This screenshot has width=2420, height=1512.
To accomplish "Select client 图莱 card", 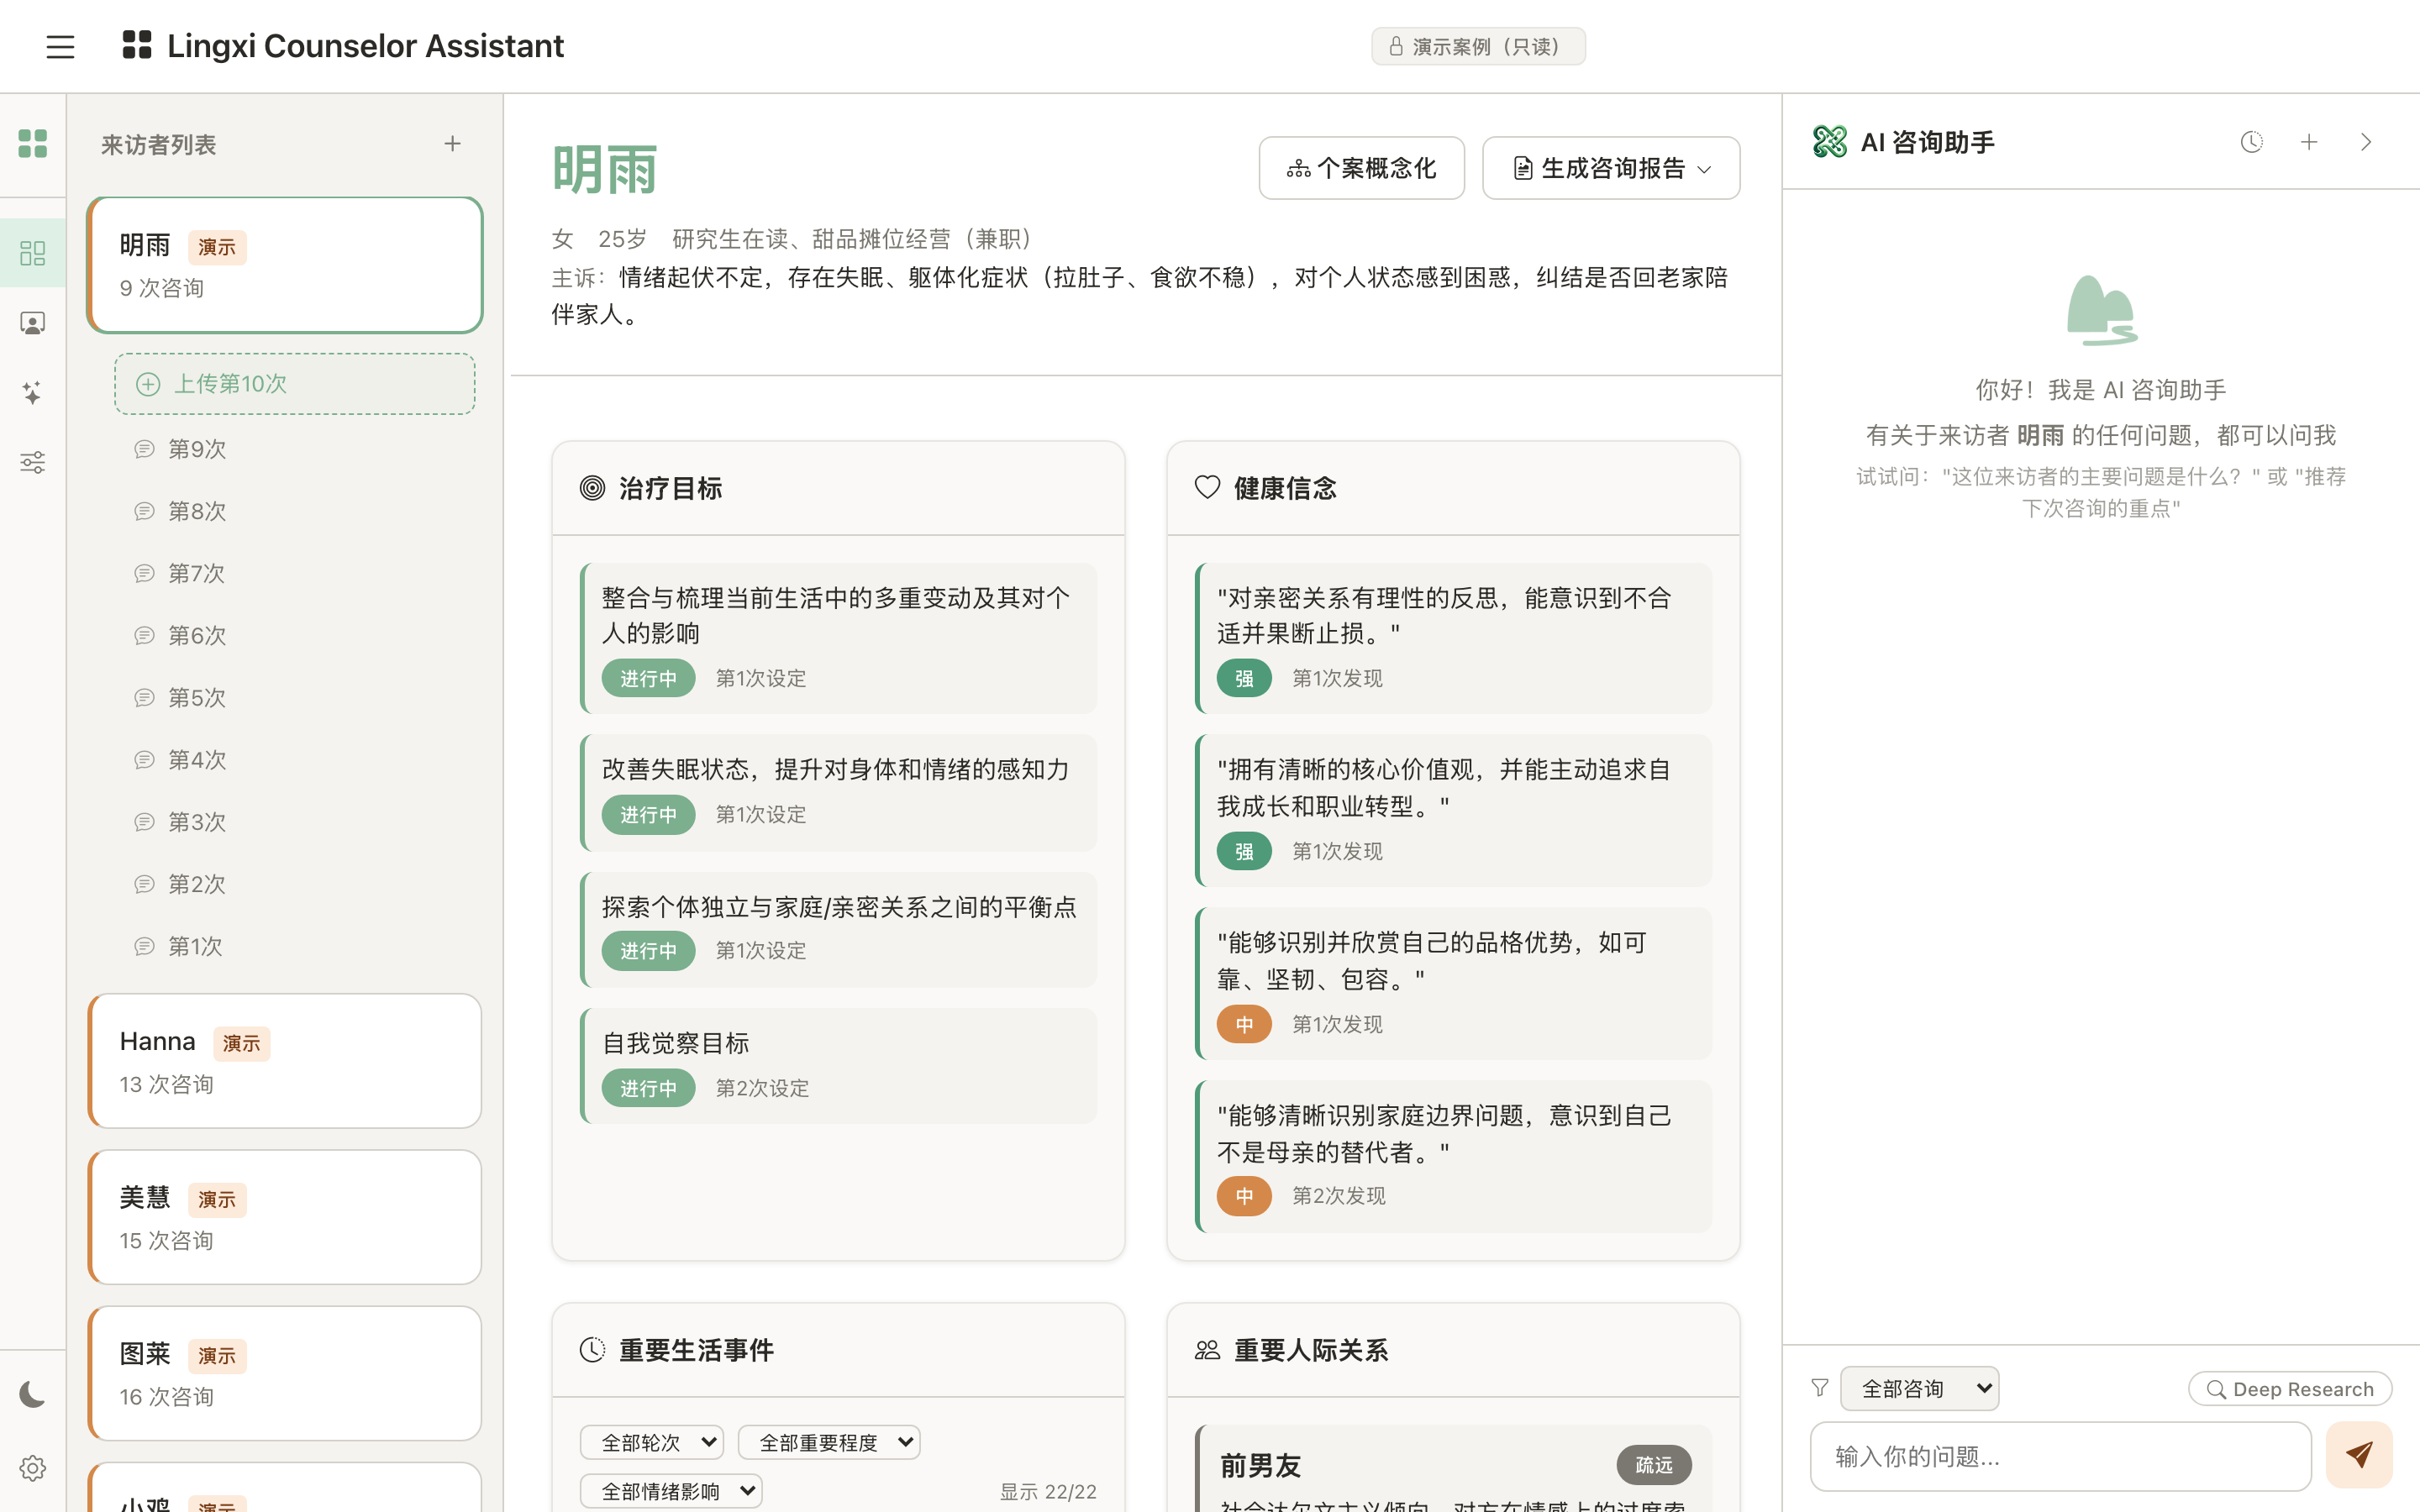I will tap(285, 1373).
